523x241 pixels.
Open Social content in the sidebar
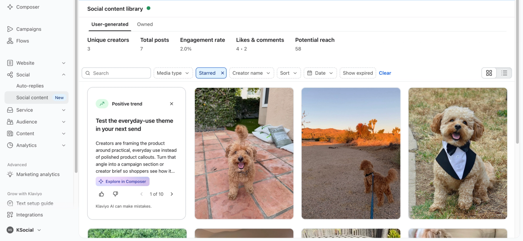(x=37, y=98)
